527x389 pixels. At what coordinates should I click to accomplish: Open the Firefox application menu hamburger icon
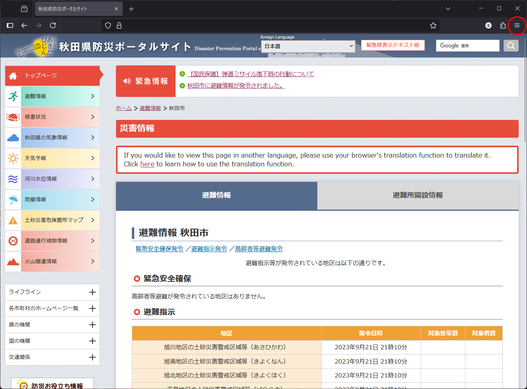[x=517, y=25]
